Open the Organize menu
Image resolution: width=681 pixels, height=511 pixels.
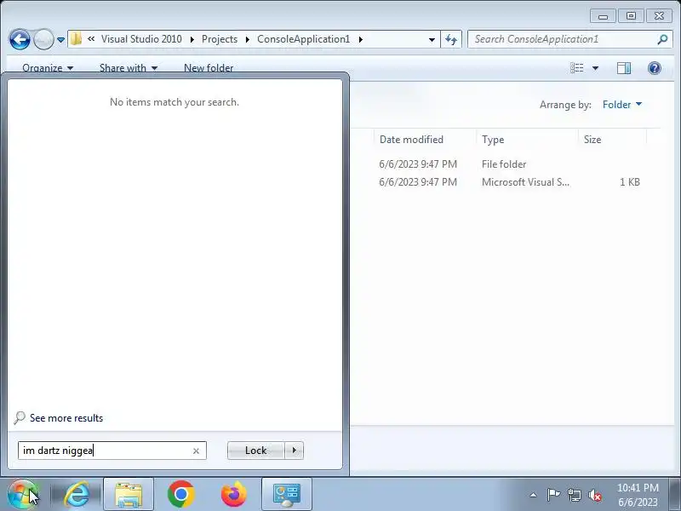48,68
